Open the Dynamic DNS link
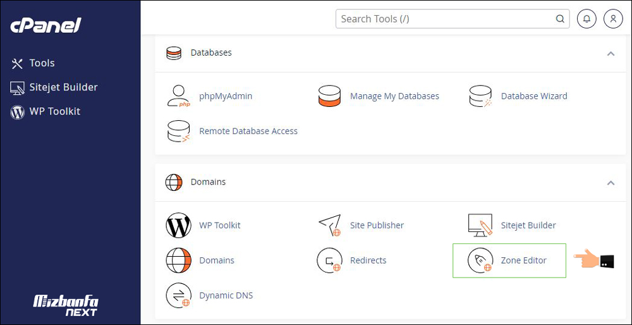 (x=226, y=295)
